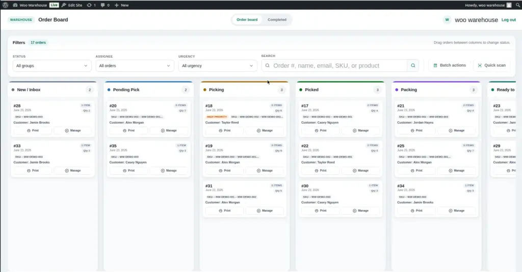Screen dimensions: 522x272
Task: Open the admin bar search icon
Action: point(518,5)
